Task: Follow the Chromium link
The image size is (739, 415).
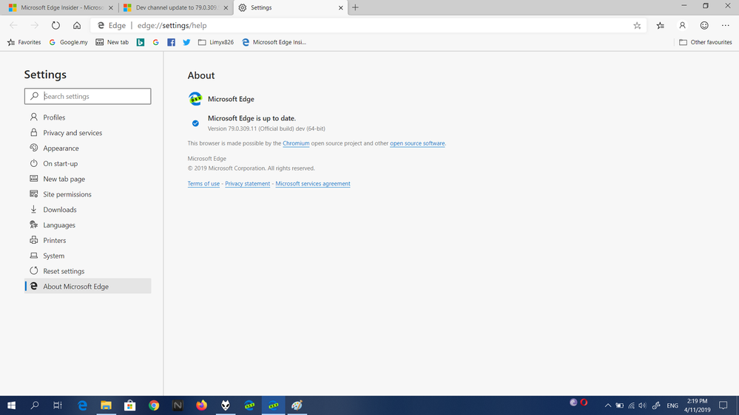Action: [296, 143]
